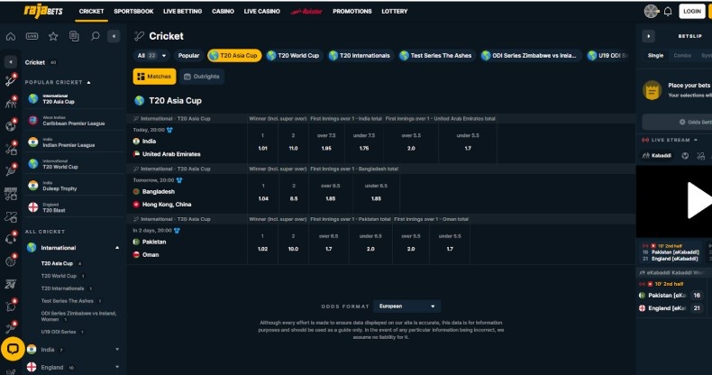This screenshot has width=712, height=375.
Task: Open the SPORTSBOOK menu
Action: 133,12
